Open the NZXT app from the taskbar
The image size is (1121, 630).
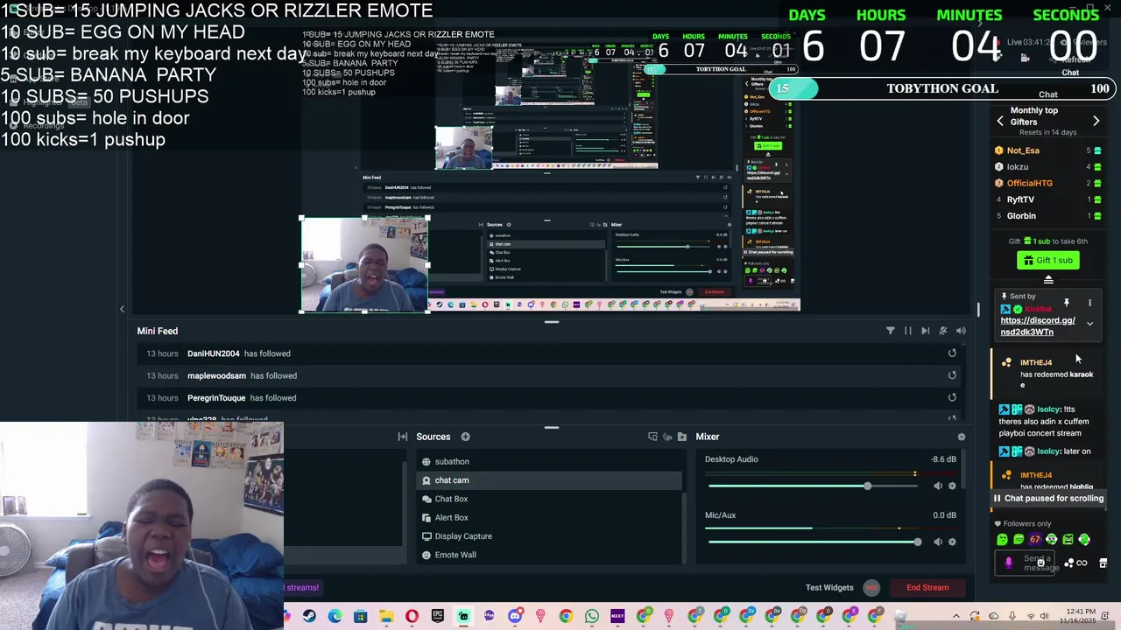[617, 617]
